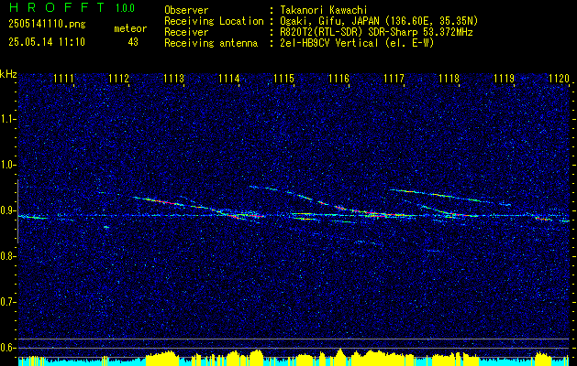Click the 'Receiving antenna' label
This screenshot has height=366, width=577.
click(211, 43)
